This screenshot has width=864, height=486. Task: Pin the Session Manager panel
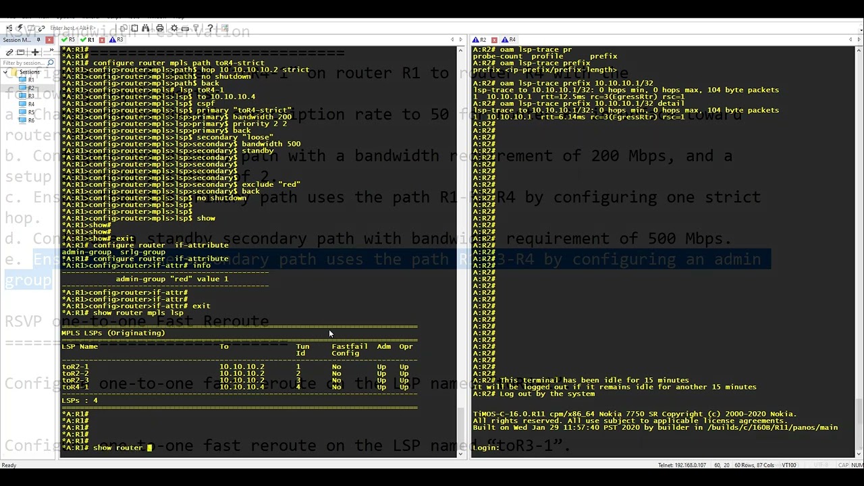click(38, 40)
